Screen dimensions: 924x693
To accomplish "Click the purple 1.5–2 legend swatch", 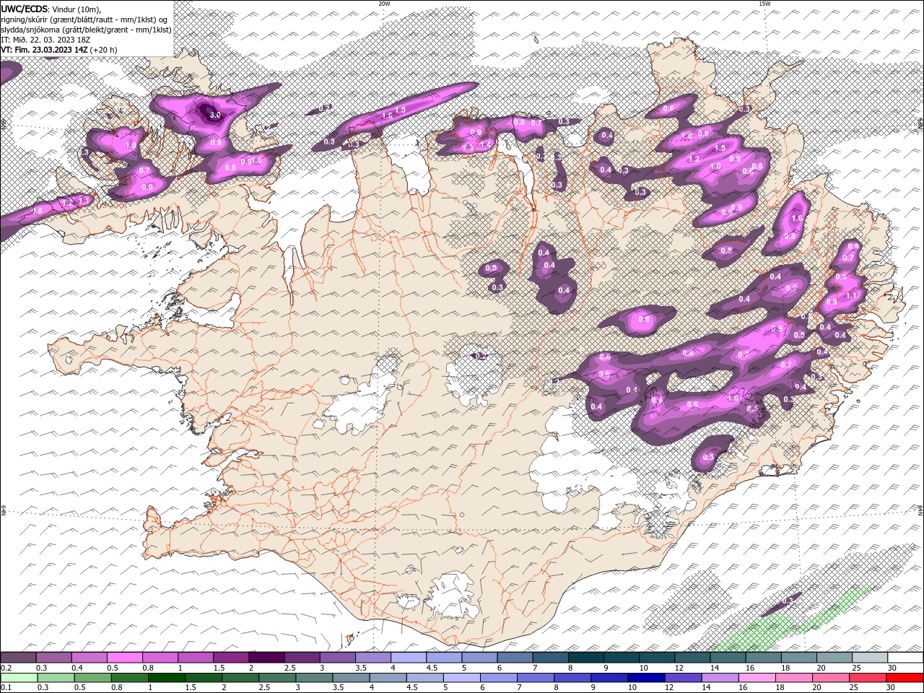I will point(231,658).
